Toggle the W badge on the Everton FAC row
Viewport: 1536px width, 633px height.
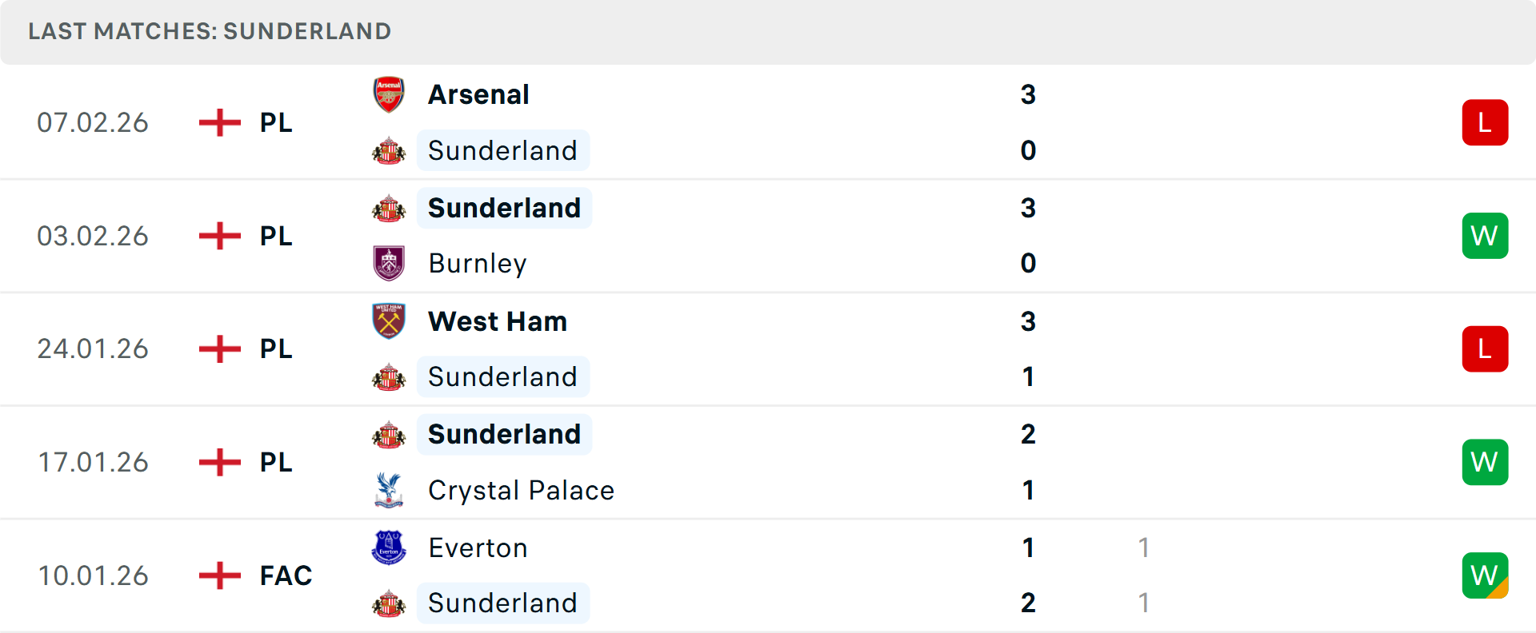coord(1485,575)
